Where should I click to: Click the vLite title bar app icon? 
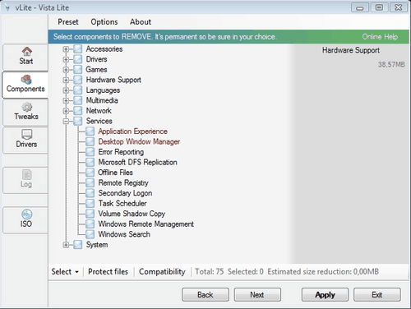(x=7, y=8)
